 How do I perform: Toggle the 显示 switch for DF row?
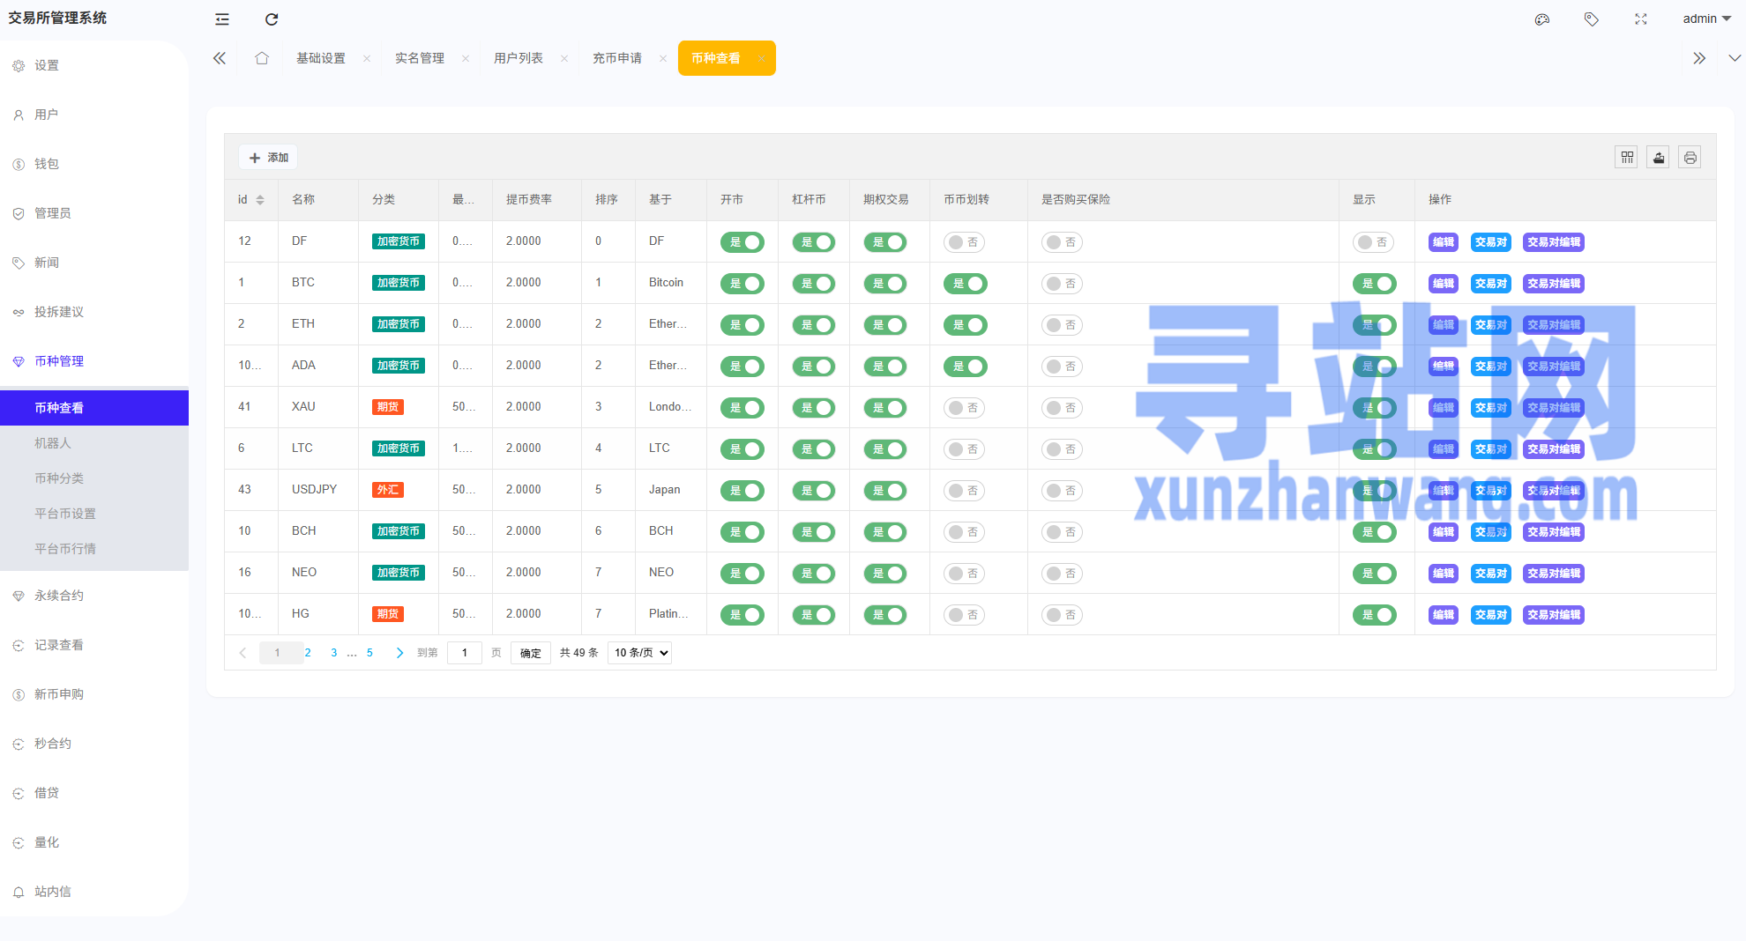pyautogui.click(x=1373, y=242)
